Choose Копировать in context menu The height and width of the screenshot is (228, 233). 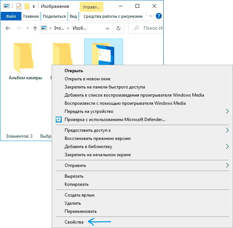pyautogui.click(x=143, y=184)
